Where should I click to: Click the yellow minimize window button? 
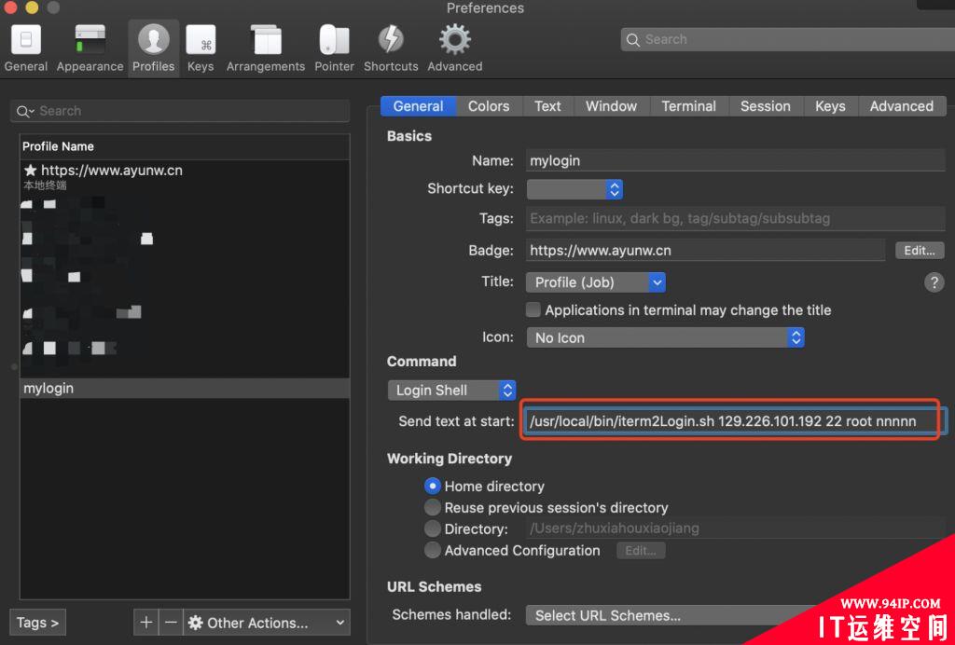click(32, 7)
